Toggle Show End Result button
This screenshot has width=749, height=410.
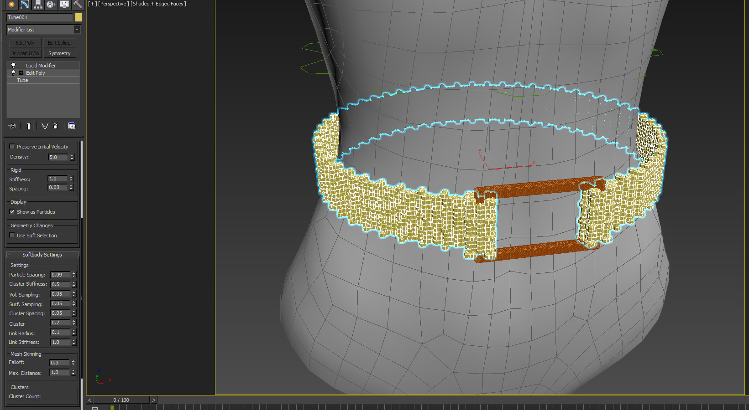[x=28, y=126]
